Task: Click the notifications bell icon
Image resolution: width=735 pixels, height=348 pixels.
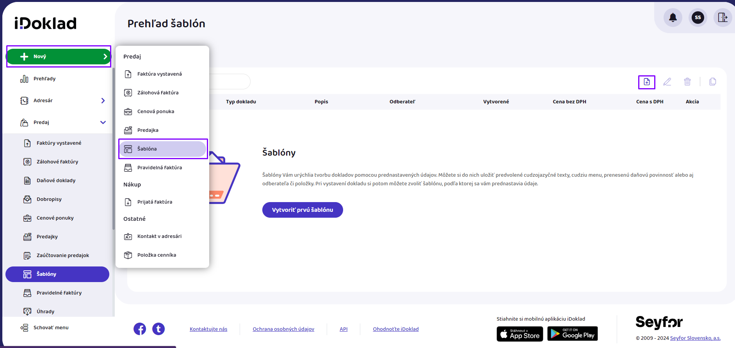Action: click(673, 18)
